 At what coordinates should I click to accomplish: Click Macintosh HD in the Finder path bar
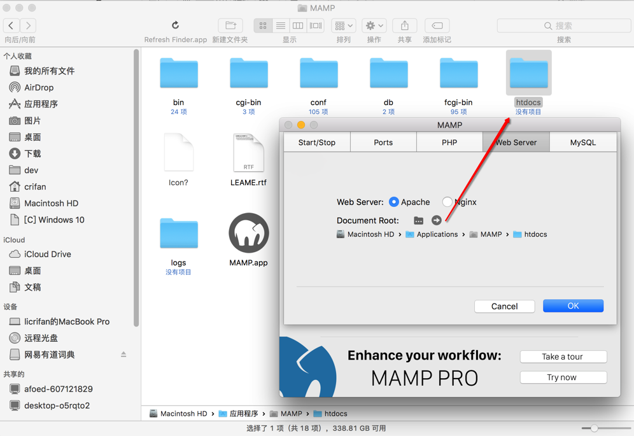pos(178,413)
